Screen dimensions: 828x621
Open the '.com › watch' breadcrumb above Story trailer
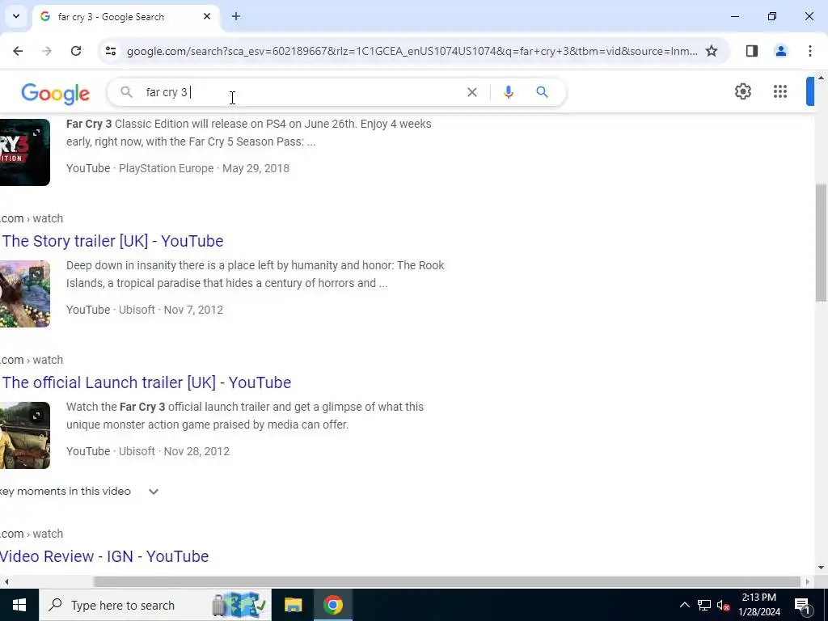(32, 218)
